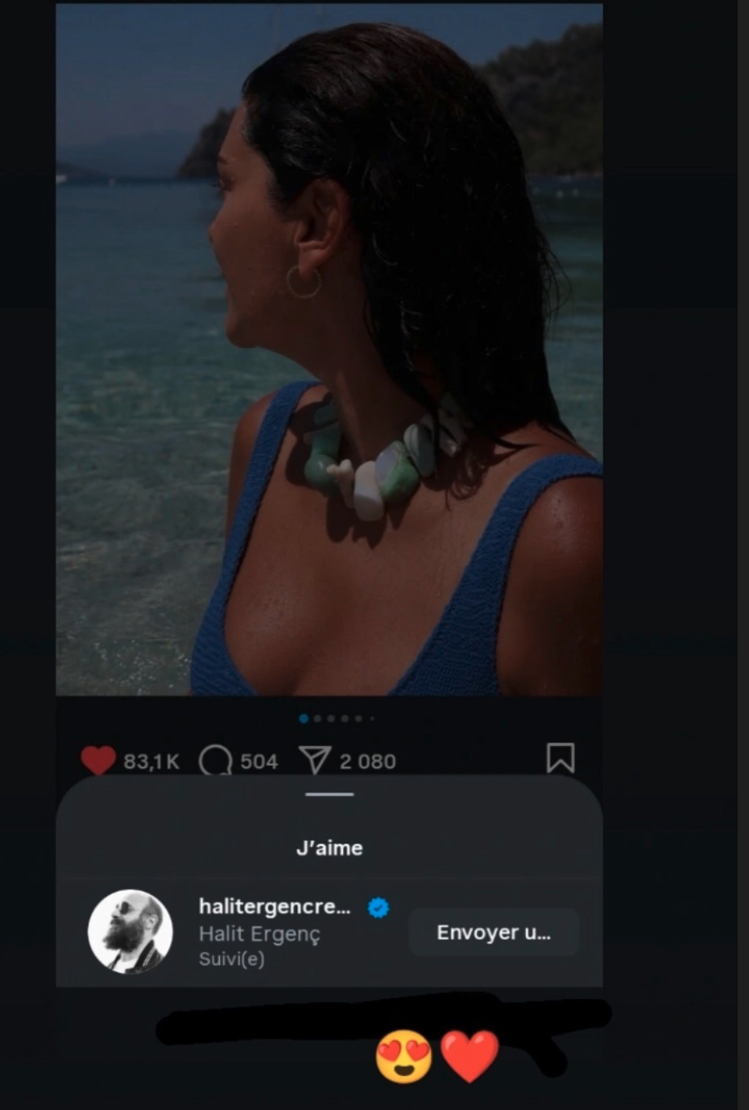
Task: Tap the red heart like icon
Action: point(98,760)
